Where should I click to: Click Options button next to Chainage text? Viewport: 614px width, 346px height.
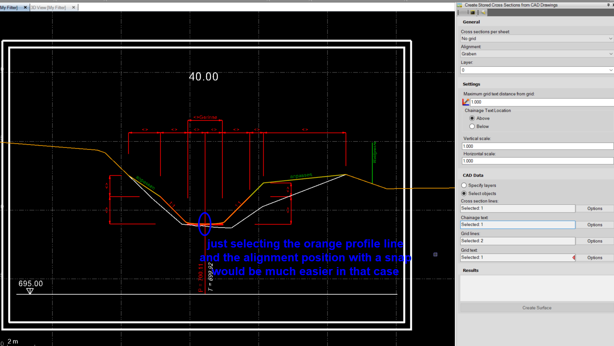coord(594,225)
